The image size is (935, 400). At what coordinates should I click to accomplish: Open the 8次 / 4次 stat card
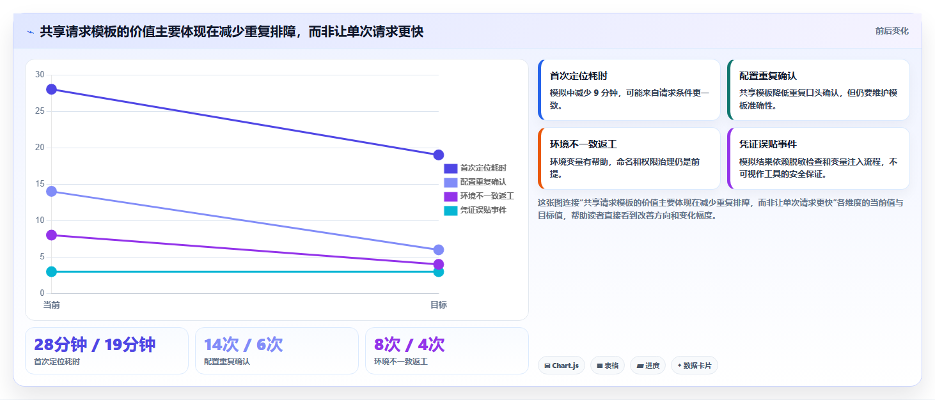pyautogui.click(x=447, y=351)
